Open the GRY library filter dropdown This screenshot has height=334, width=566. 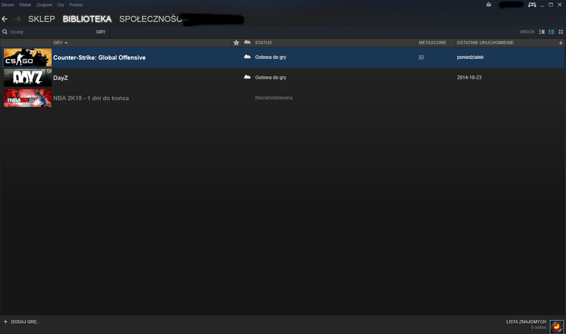(101, 32)
